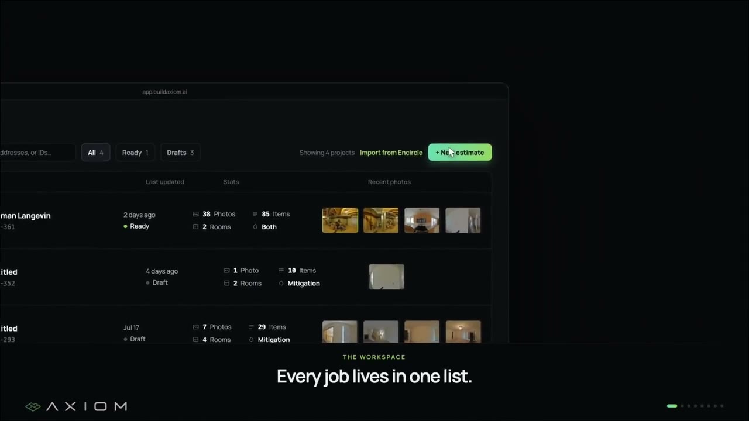Screen dimensions: 749x421
Task: Click the list icon beside 29 Items
Action: pos(252,327)
